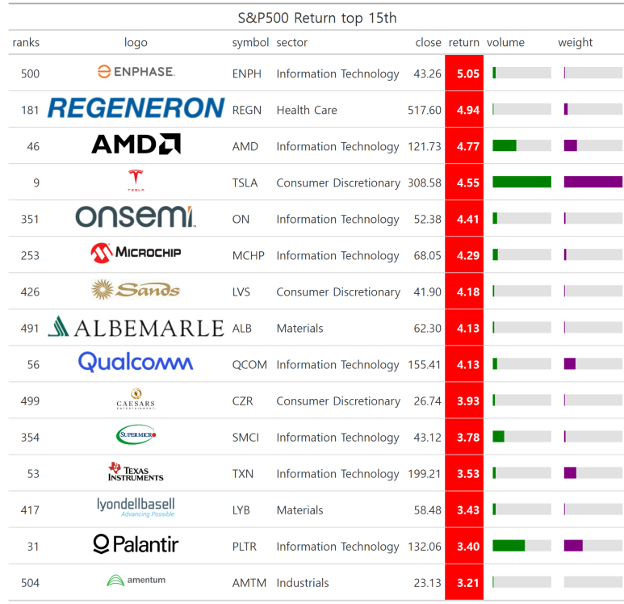This screenshot has width=624, height=604.
Task: Click rank 500 in the ranks column
Action: click(30, 73)
